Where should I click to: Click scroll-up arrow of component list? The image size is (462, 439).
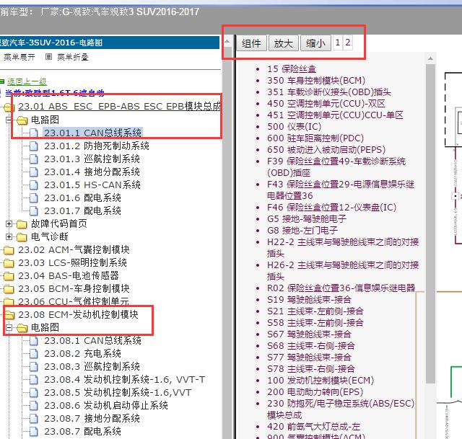coord(430,58)
